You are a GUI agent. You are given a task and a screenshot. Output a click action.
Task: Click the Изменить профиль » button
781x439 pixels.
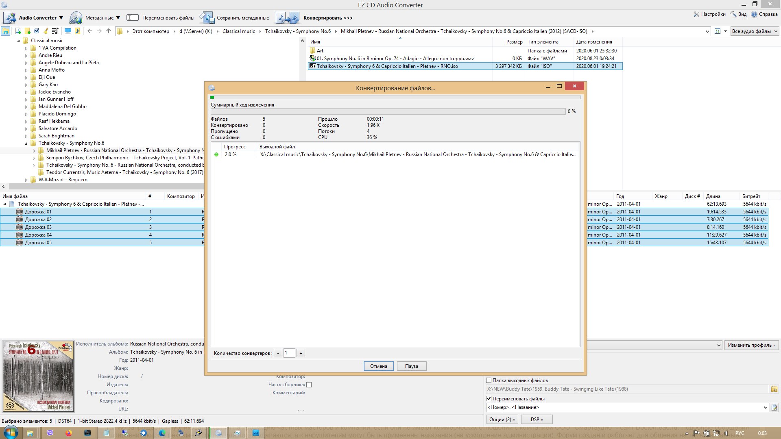751,345
